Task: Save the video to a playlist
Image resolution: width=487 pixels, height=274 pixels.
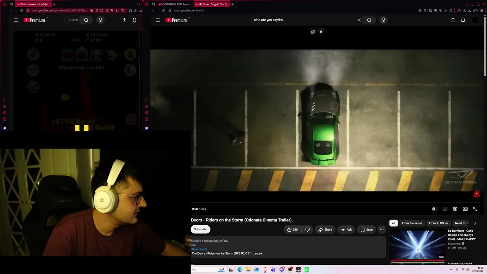Action: pyautogui.click(x=366, y=230)
